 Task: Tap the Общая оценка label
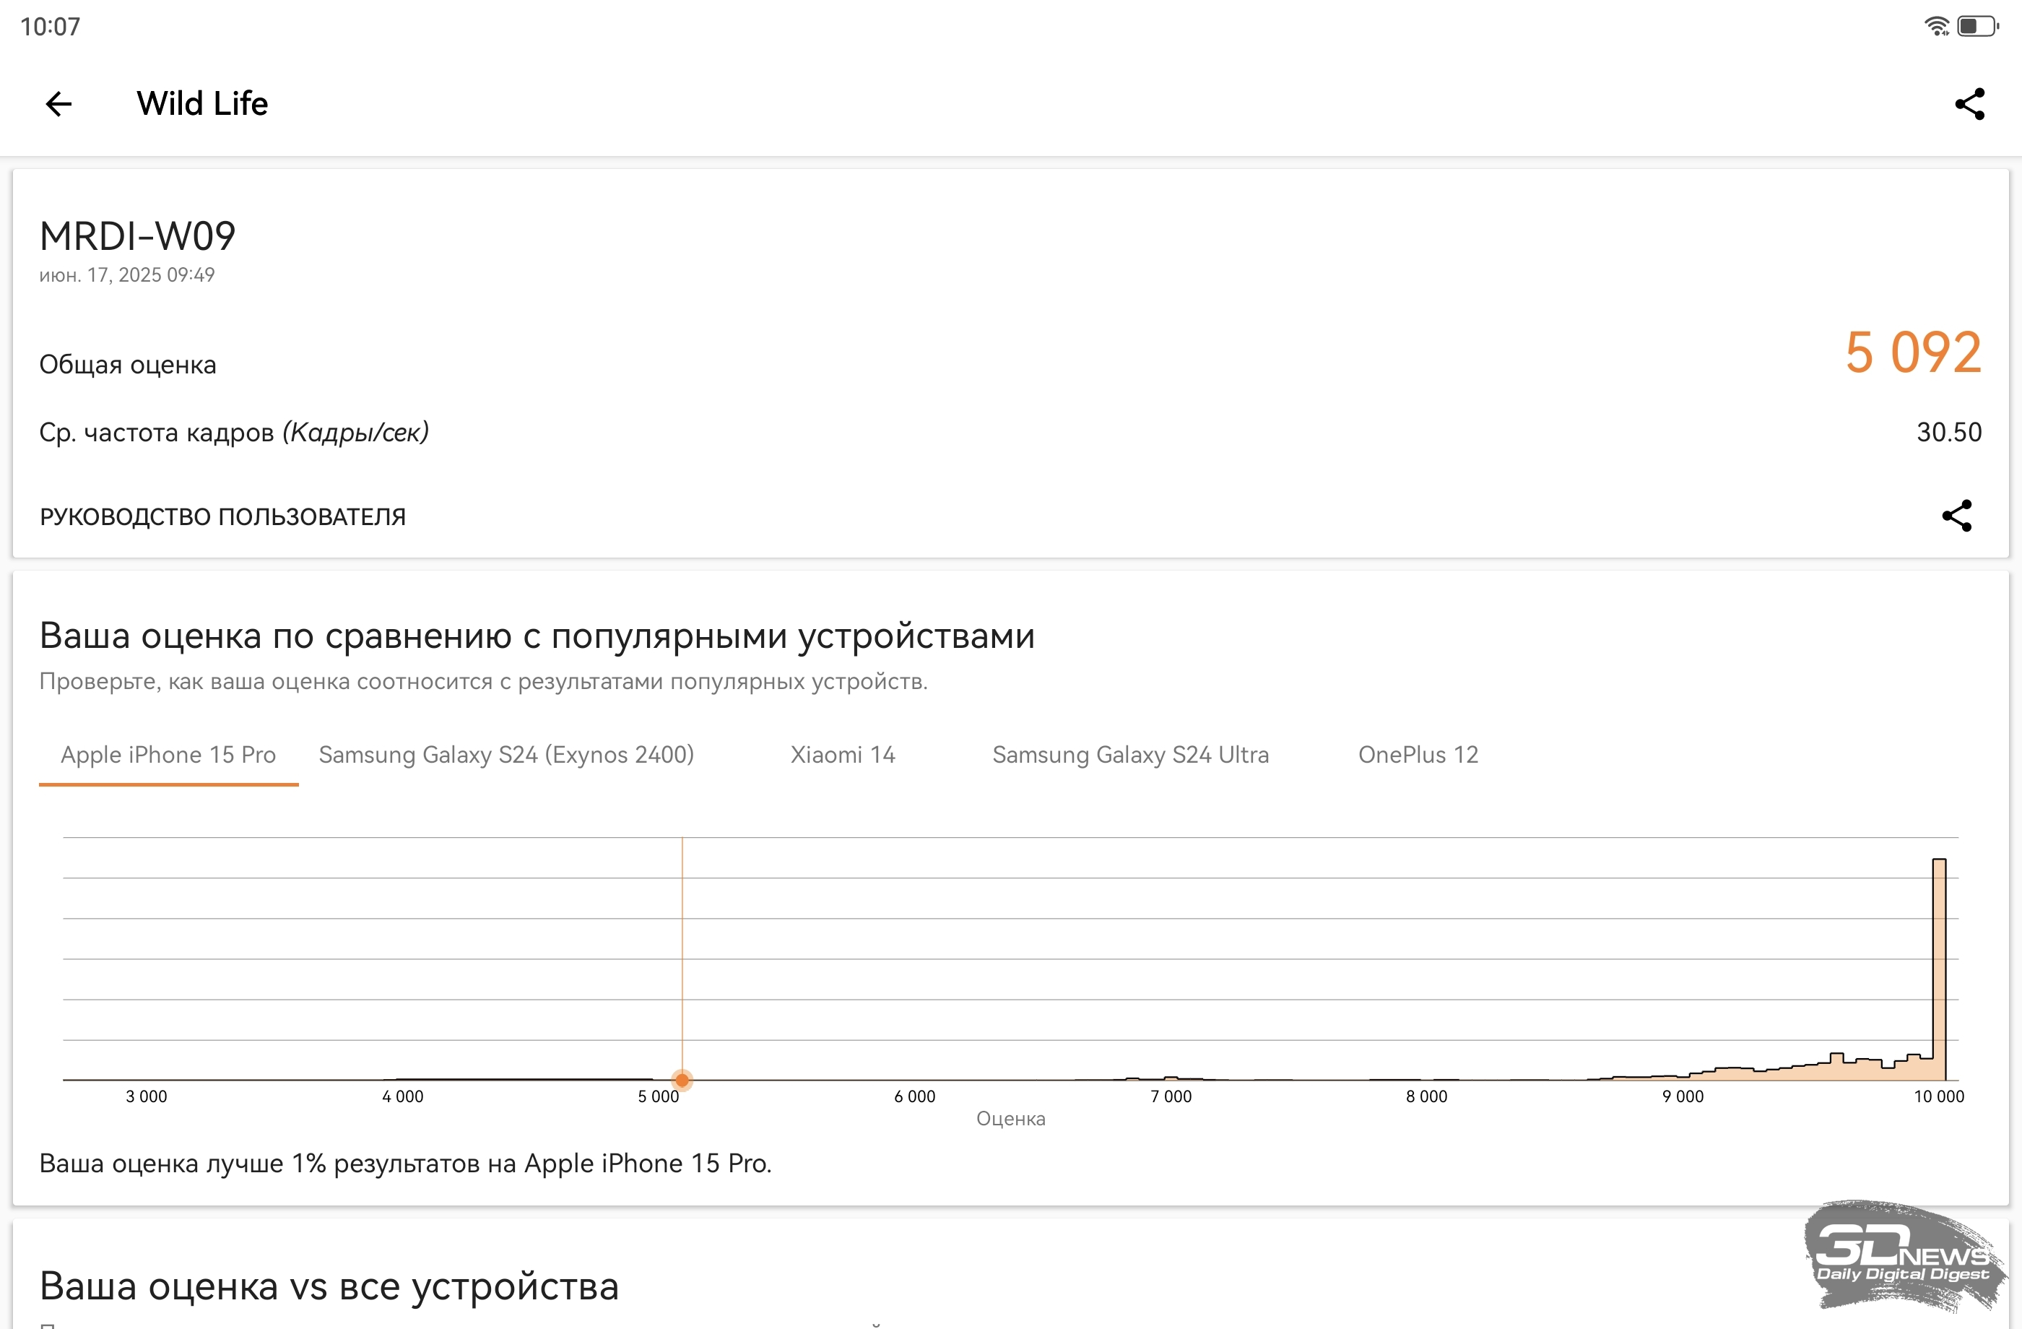pyautogui.click(x=127, y=365)
